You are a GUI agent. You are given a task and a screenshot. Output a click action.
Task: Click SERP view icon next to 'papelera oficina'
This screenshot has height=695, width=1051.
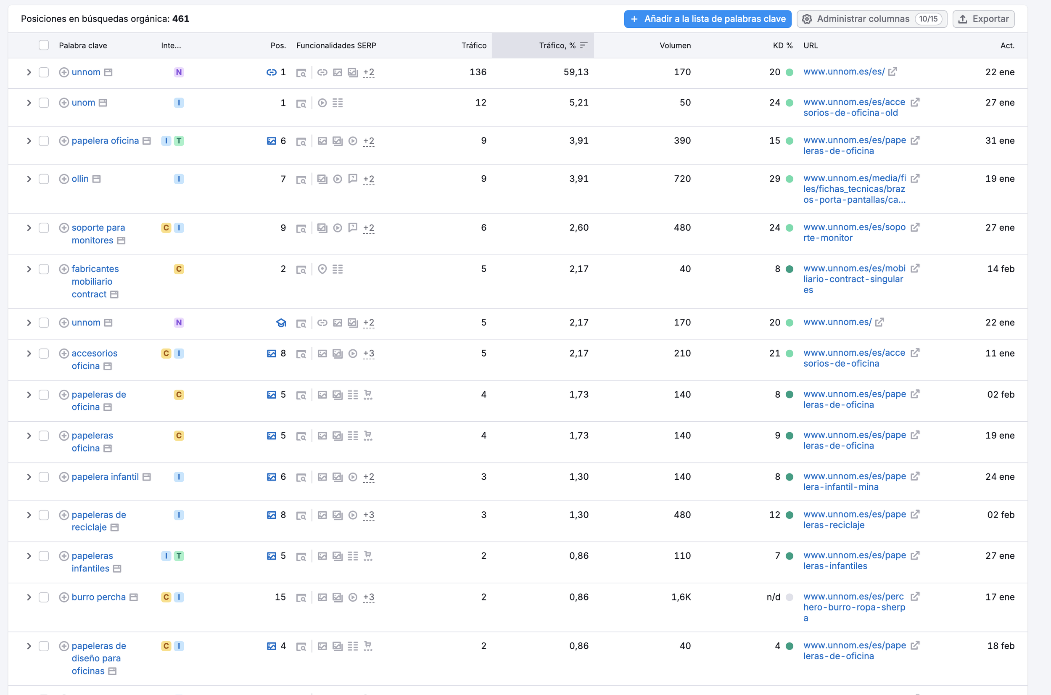[x=301, y=141]
